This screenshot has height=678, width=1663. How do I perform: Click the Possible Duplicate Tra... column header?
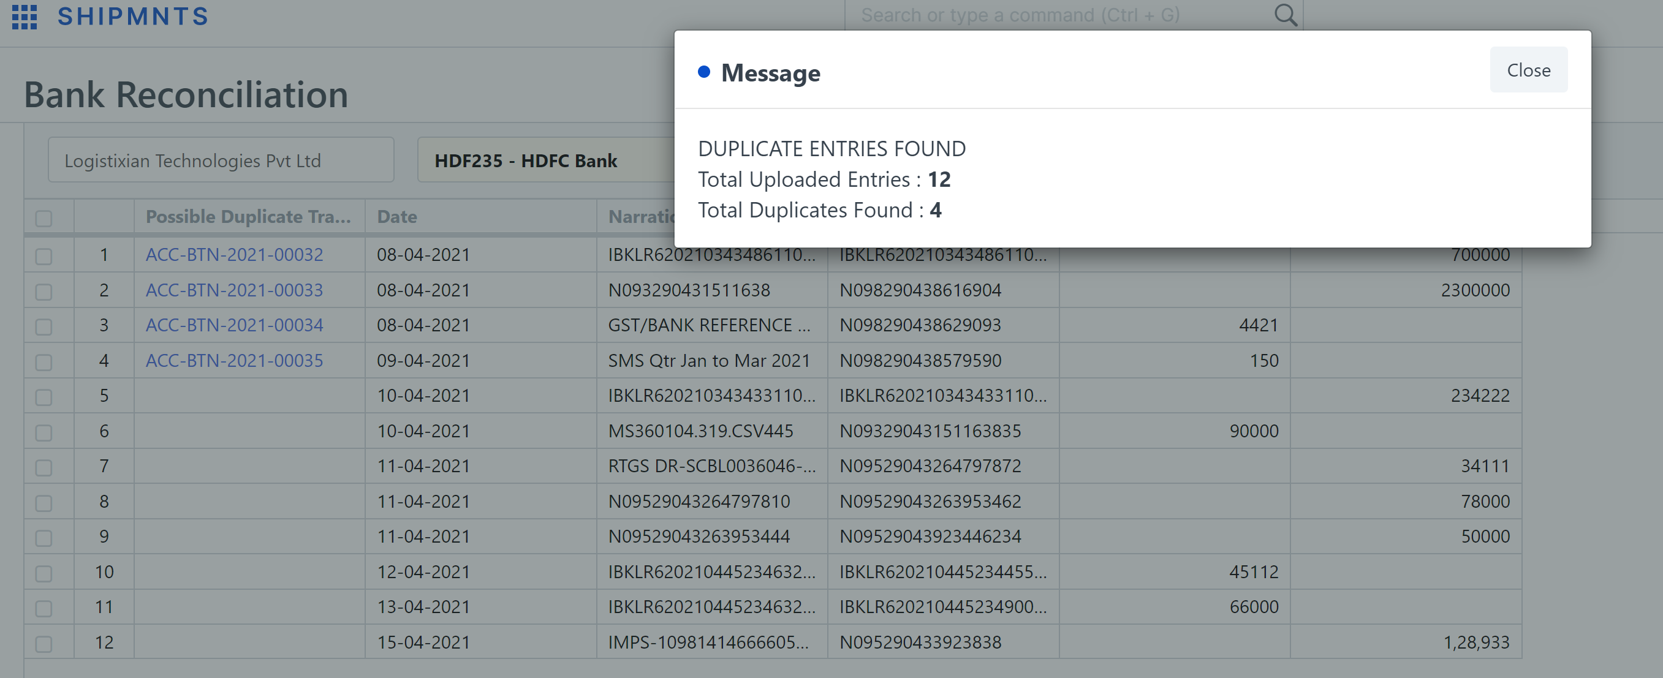coord(249,216)
